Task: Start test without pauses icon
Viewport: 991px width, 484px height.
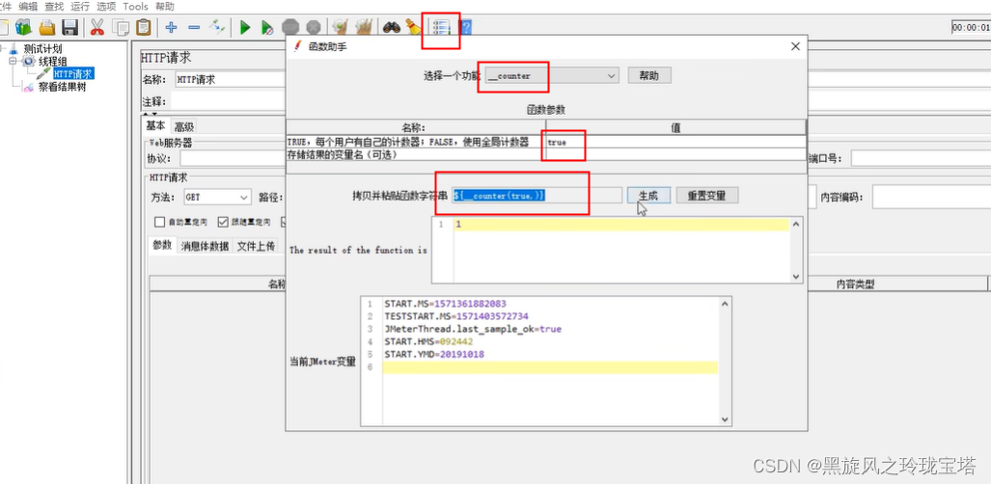Action: coord(267,27)
